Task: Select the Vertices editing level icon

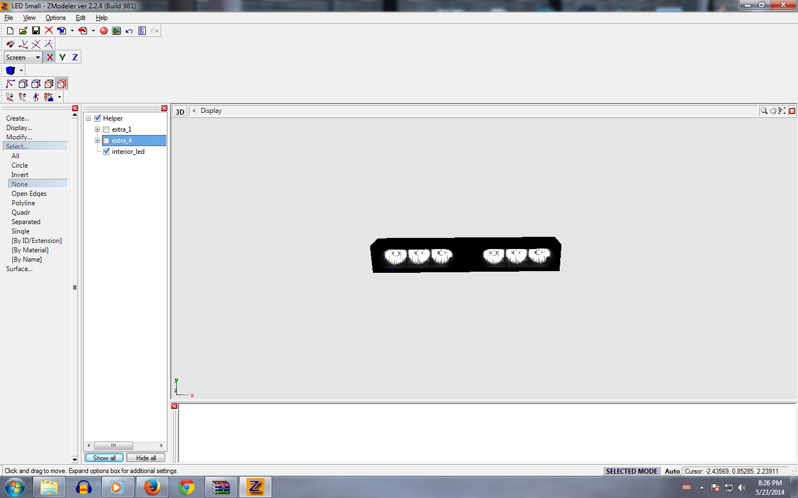Action: click(10, 84)
